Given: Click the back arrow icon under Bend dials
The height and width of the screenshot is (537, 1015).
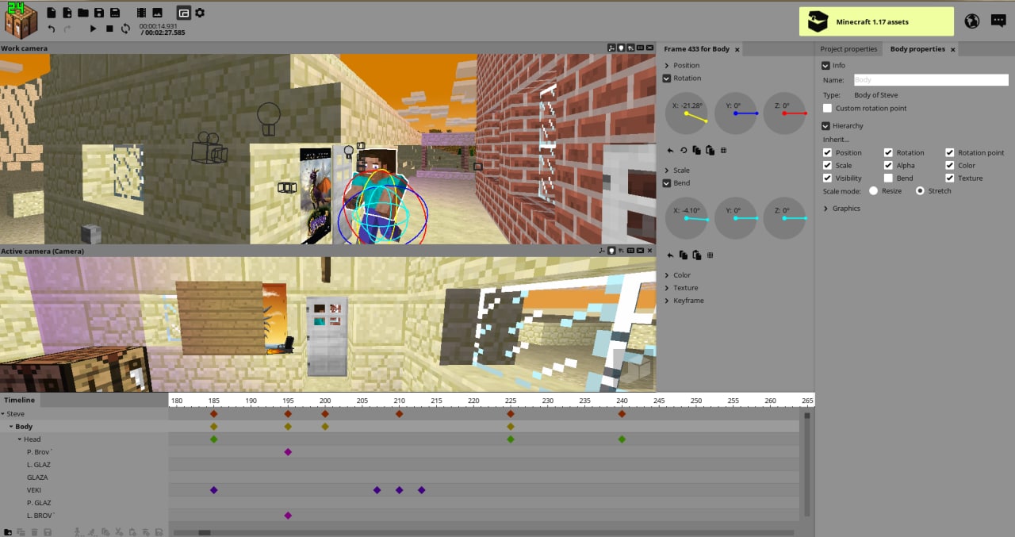Looking at the screenshot, I should 670,255.
